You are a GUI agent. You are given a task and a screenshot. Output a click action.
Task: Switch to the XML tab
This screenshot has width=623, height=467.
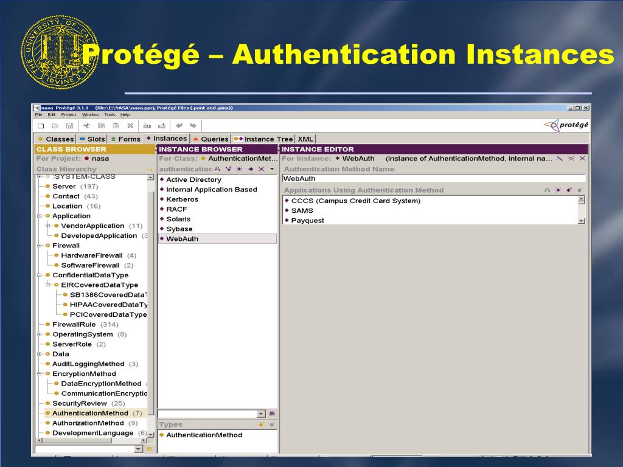click(x=305, y=139)
